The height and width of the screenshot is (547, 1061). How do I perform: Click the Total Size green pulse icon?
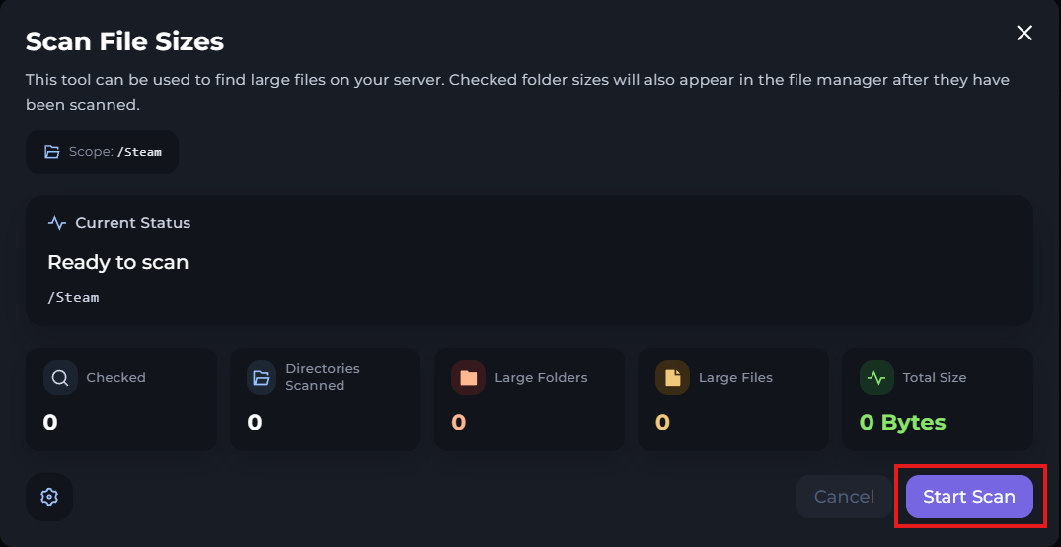[876, 377]
